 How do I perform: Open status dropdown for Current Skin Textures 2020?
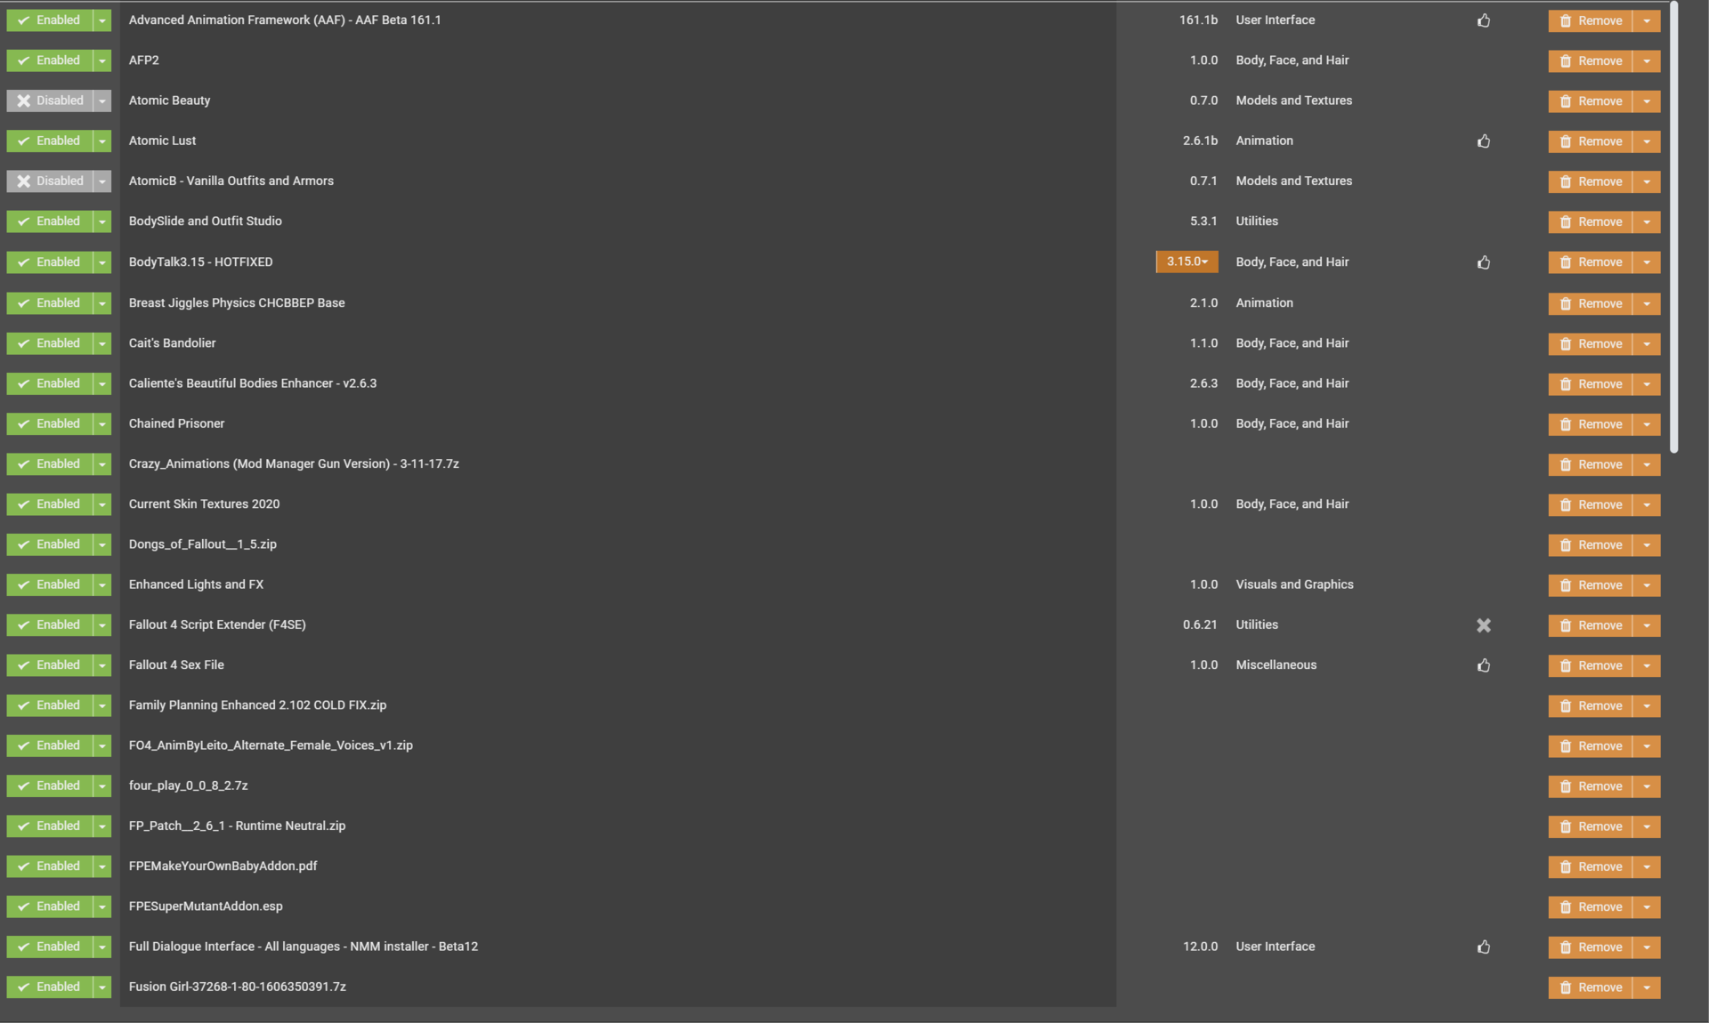[102, 504]
